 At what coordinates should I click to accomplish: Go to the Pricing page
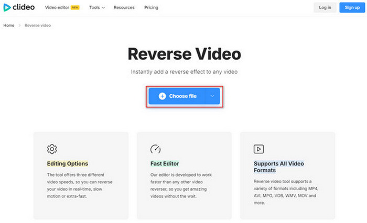(x=151, y=7)
